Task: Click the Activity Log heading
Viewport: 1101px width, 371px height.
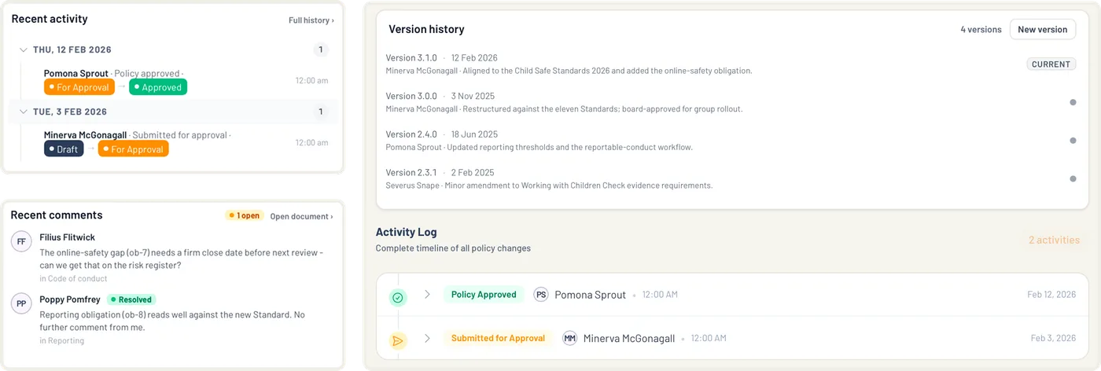Action: [406, 232]
